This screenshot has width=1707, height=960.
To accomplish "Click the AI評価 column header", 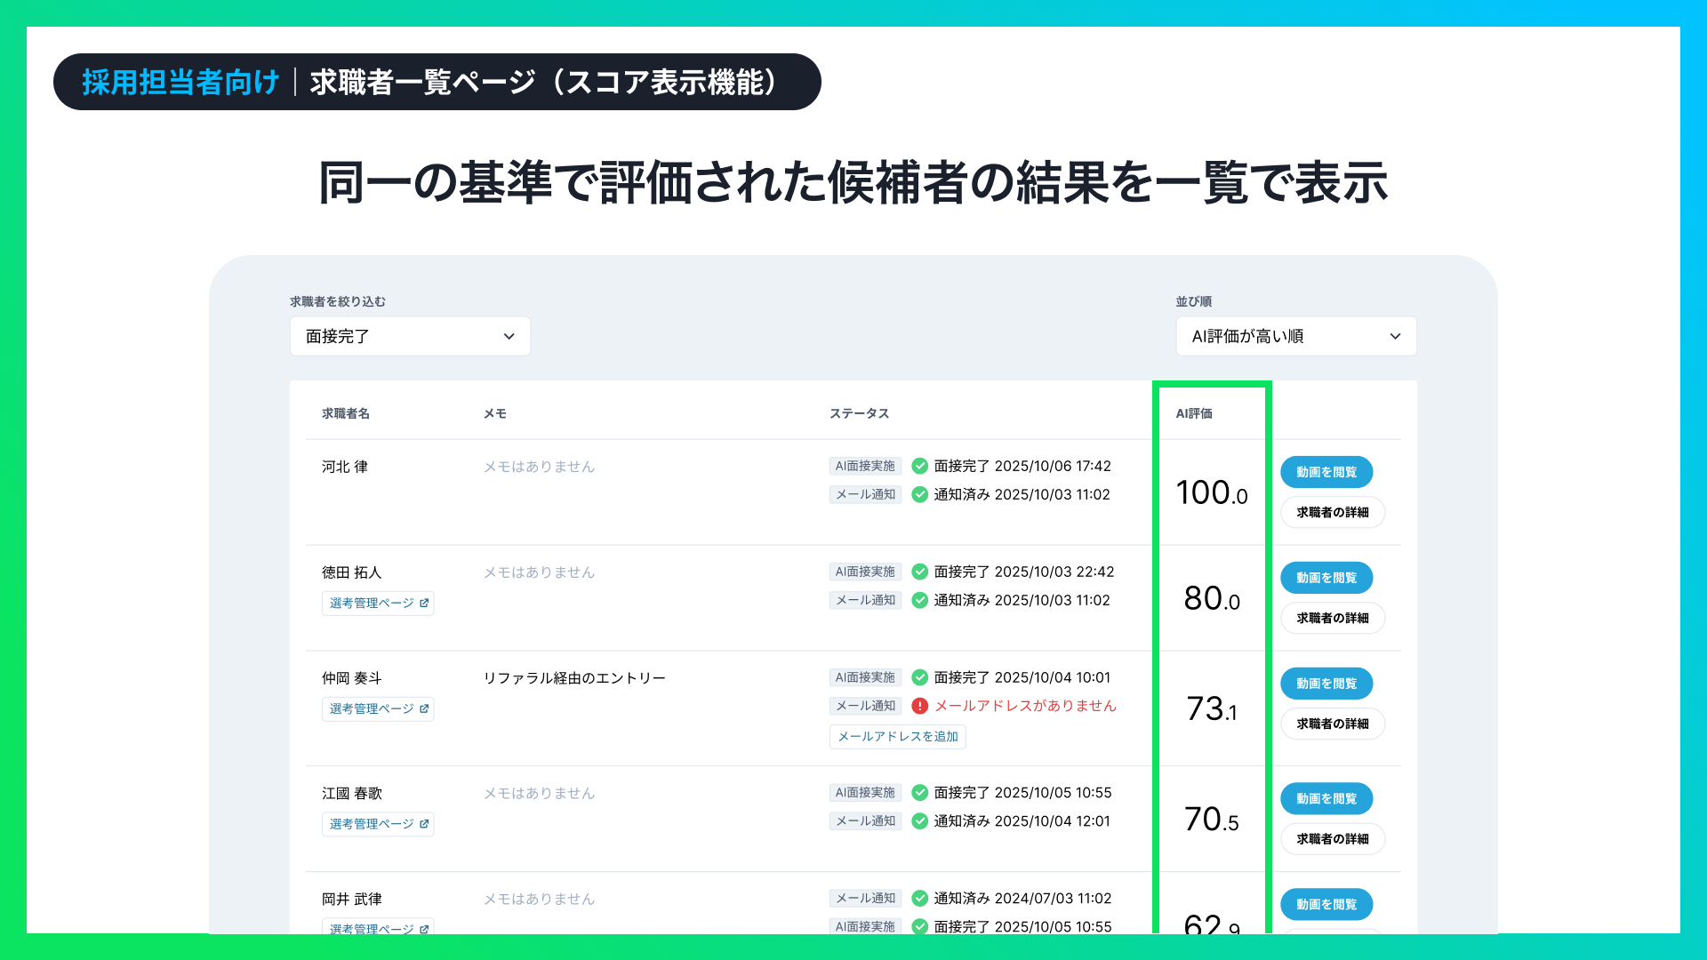I will click(1193, 413).
